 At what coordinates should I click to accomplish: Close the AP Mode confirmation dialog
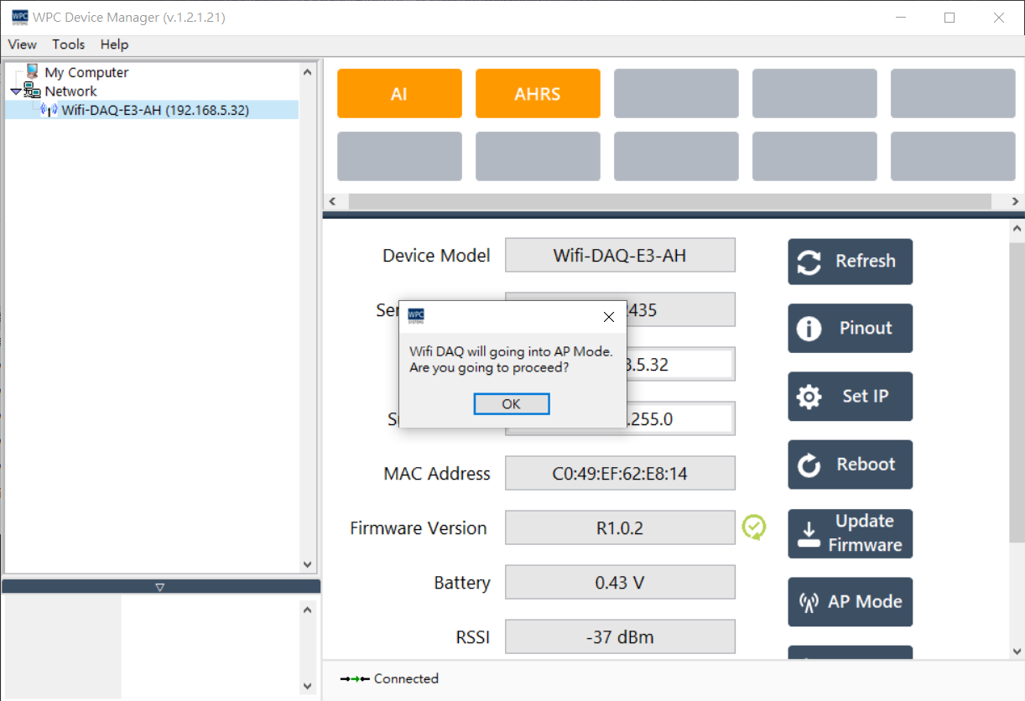click(x=609, y=317)
